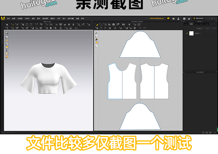The height and width of the screenshot is (154, 218).
Task: Click the Marvelous Designer logo icon
Action: click(3, 18)
